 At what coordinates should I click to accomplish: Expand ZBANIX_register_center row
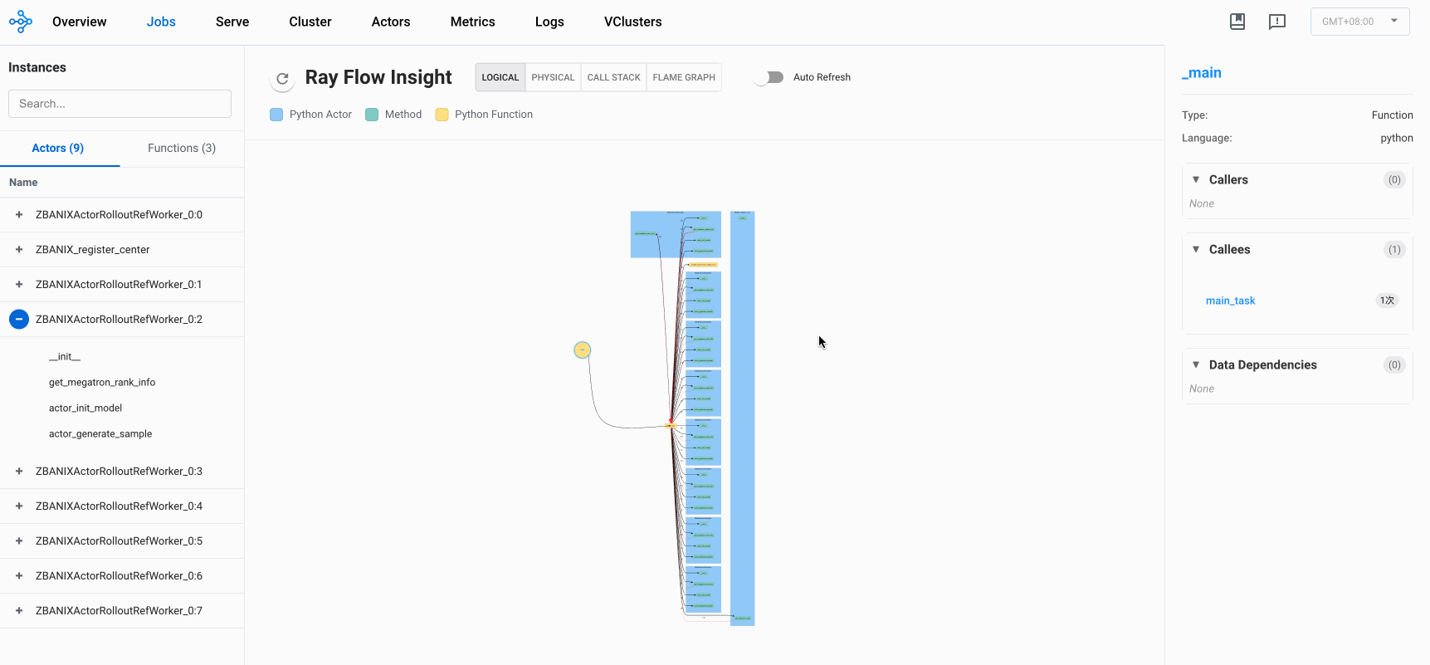click(19, 250)
